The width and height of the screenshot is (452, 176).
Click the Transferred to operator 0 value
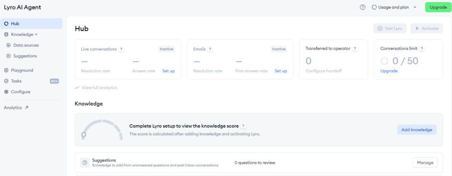point(309,61)
